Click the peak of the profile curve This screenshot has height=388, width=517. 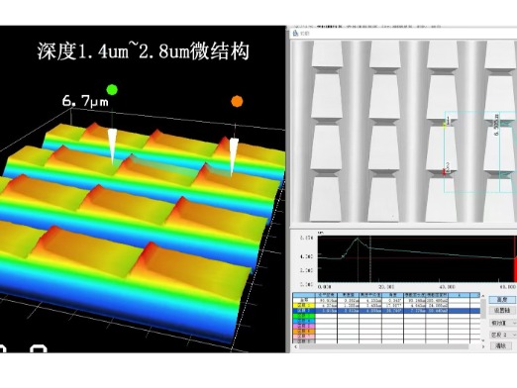pos(358,239)
